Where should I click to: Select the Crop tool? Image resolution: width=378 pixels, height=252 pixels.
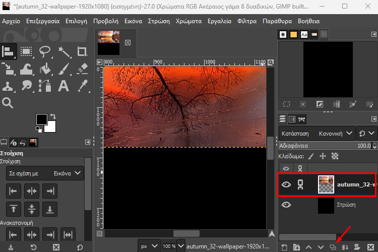[x=82, y=52]
